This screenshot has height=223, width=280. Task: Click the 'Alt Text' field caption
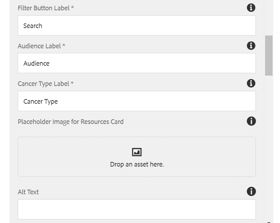point(28,192)
